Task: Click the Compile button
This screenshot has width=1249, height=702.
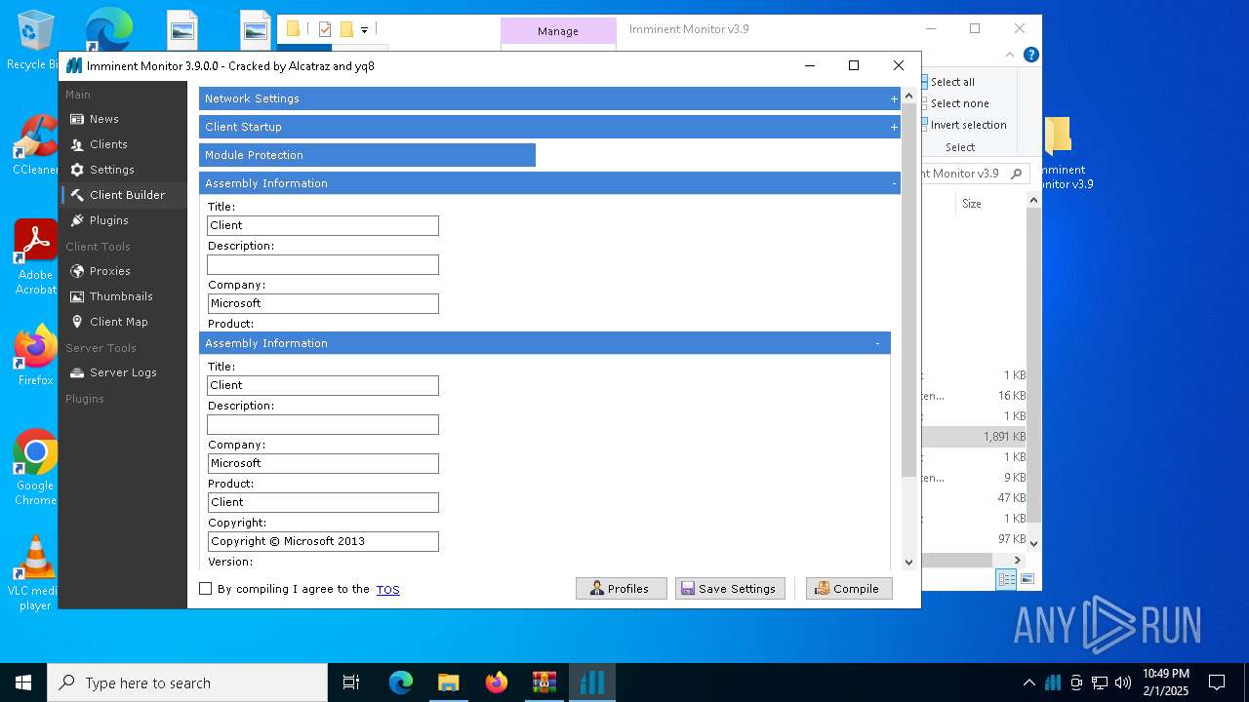Action: click(x=849, y=589)
